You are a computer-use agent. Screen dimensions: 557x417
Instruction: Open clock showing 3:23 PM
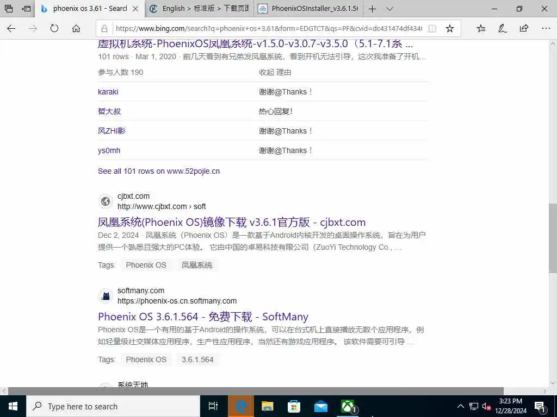511,406
